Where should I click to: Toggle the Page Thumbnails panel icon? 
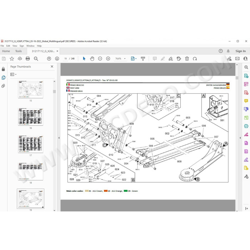point(3,77)
